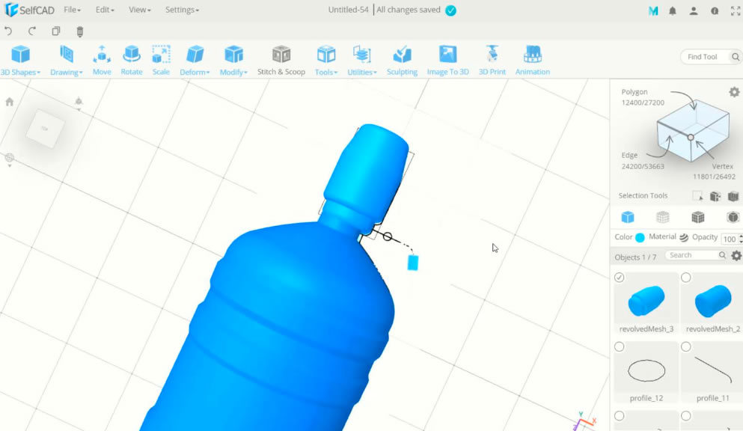Click the Objects 1 / 7 label
Screen dimensions: 743x431
[x=635, y=257]
